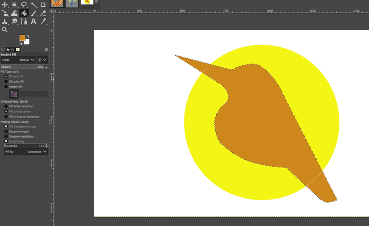
Task: Select the Text tool
Action: point(33,22)
